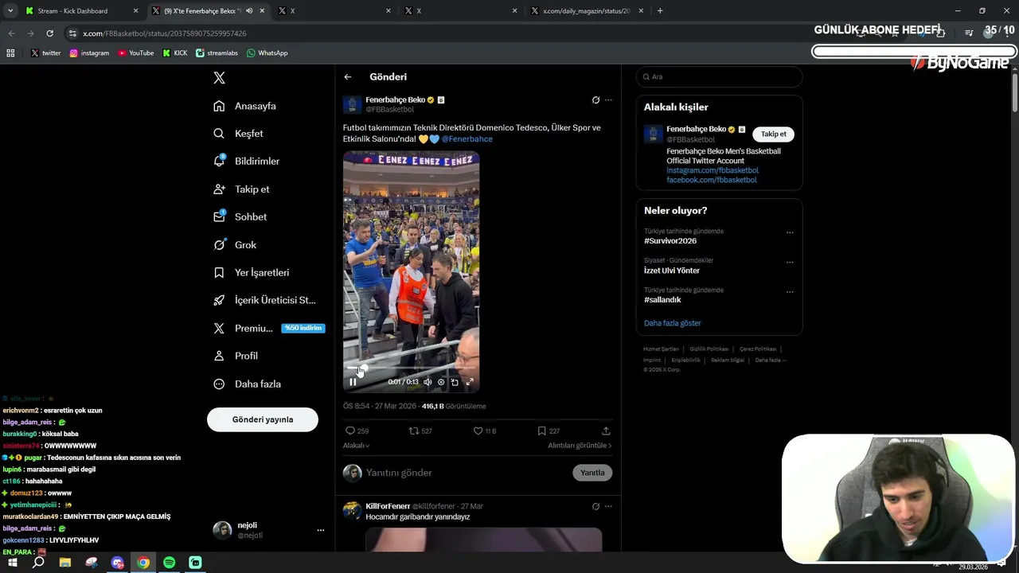Open @Fenerbahce mention link

click(467, 139)
